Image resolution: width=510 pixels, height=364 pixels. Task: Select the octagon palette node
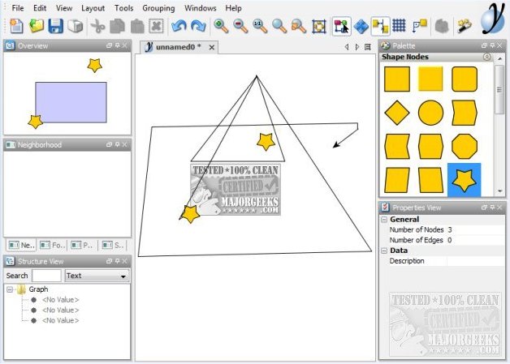click(465, 146)
